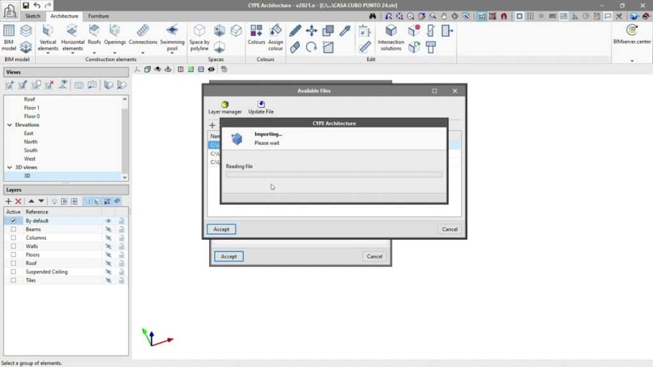Tick the Walls layer active checkbox
This screenshot has width=653, height=367.
point(13,247)
